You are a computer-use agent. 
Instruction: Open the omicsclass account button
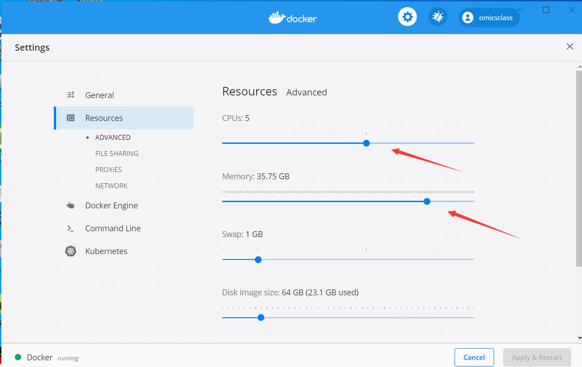pyautogui.click(x=489, y=17)
